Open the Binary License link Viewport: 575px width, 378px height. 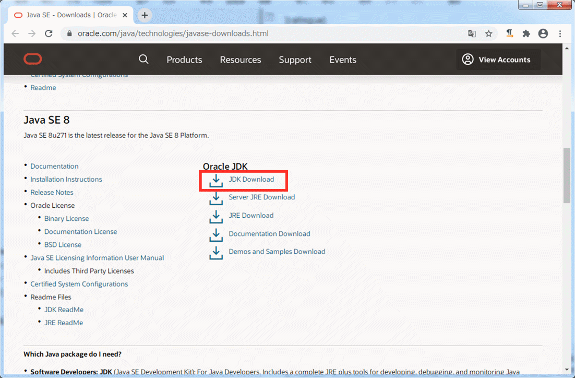pyautogui.click(x=66, y=218)
